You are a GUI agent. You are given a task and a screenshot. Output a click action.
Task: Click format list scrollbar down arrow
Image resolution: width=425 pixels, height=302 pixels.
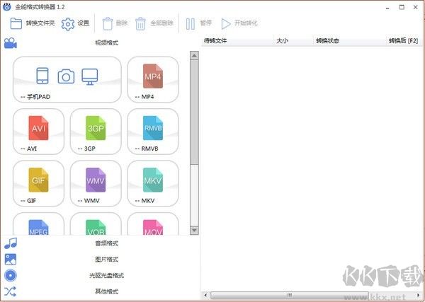pyautogui.click(x=194, y=230)
